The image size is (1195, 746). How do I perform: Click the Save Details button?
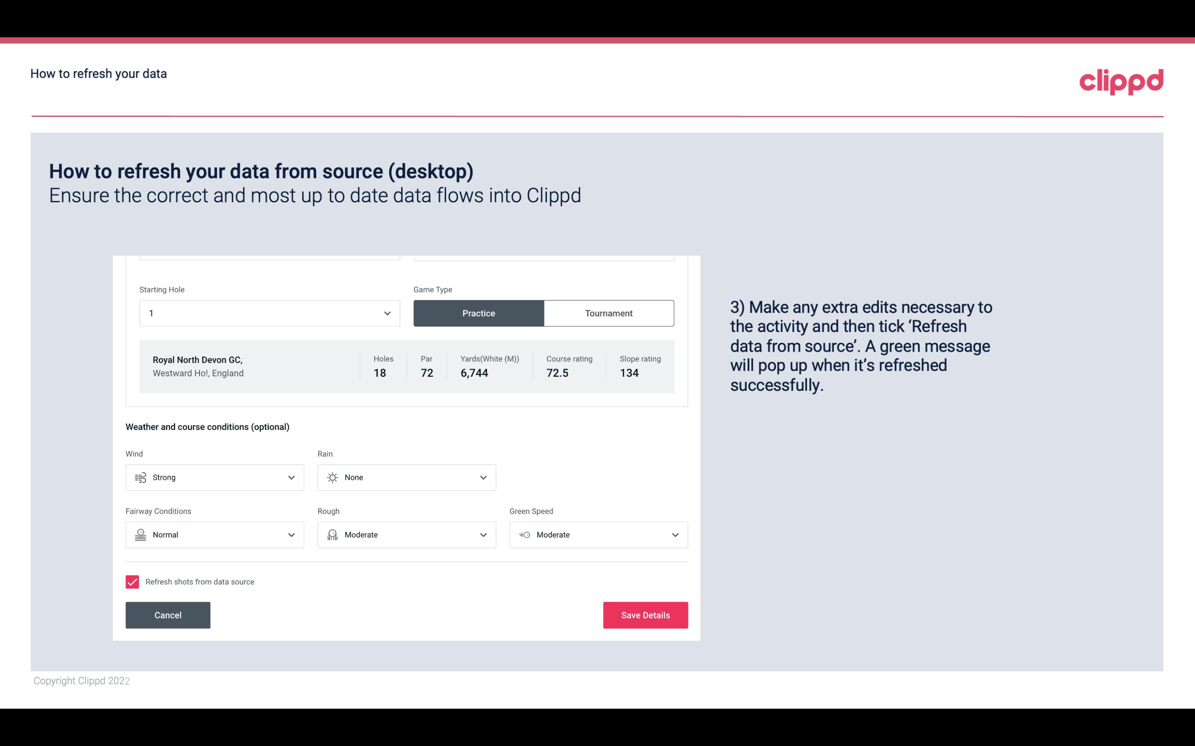pyautogui.click(x=645, y=615)
